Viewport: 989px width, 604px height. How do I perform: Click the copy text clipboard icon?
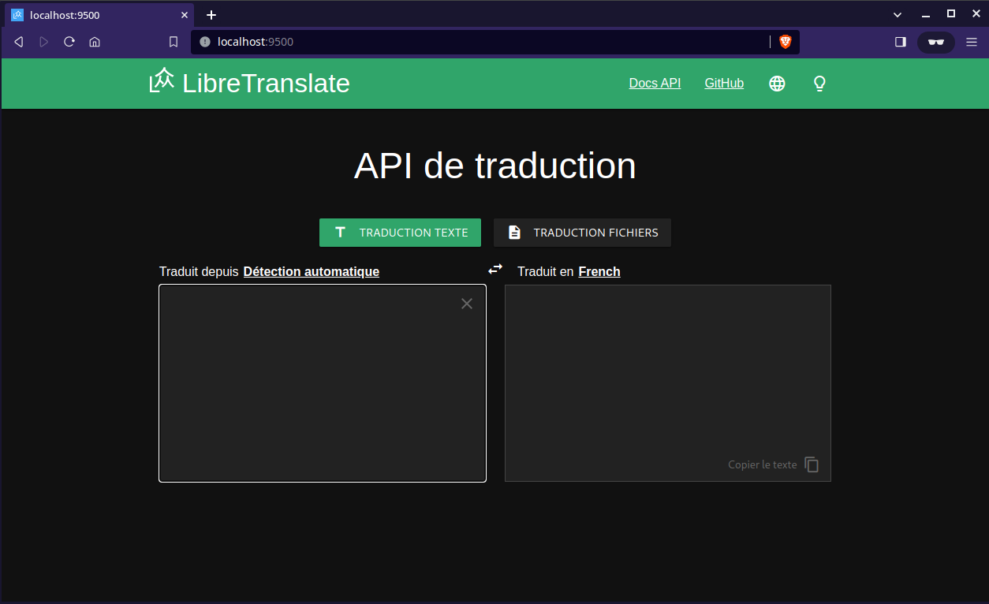pyautogui.click(x=812, y=464)
